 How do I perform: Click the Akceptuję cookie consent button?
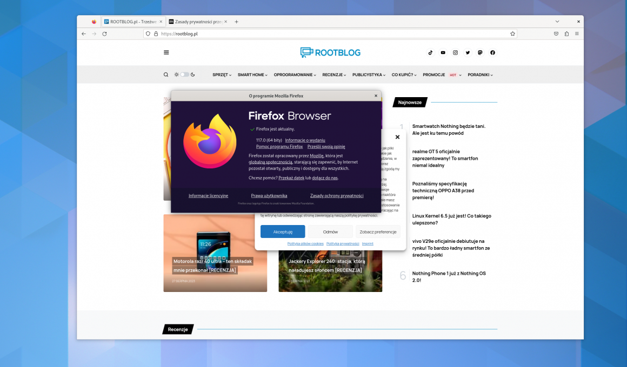pos(282,232)
